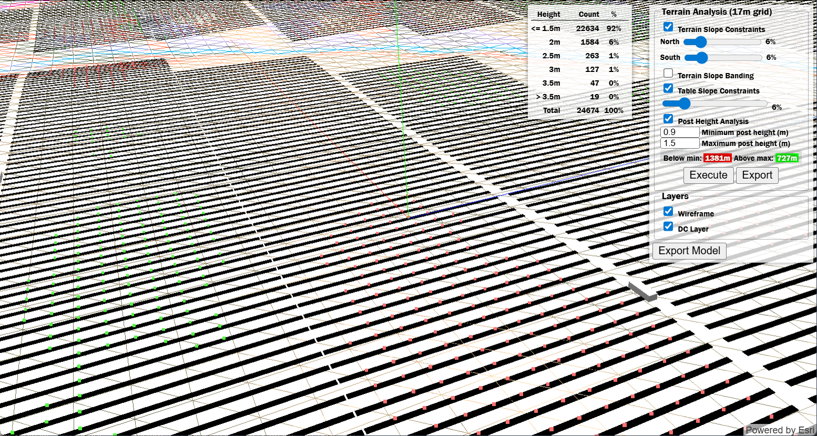Click the South slope slider

pos(722,57)
